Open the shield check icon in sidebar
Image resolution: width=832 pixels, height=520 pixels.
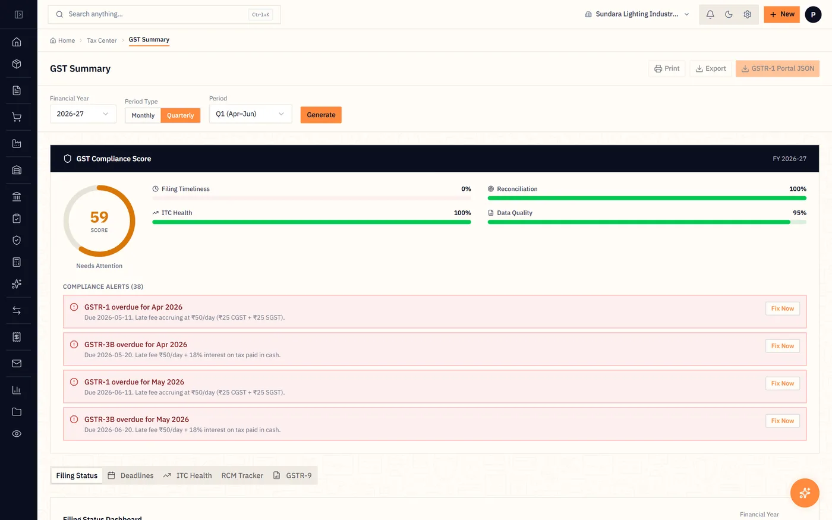(x=17, y=240)
